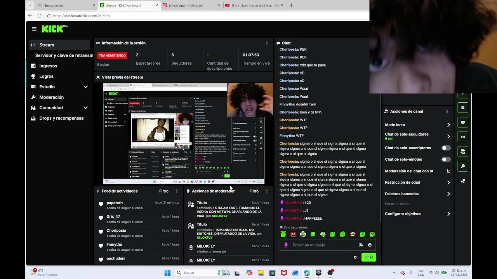
Task: Open Microsoft Store from the taskbar
Action: coord(272,273)
